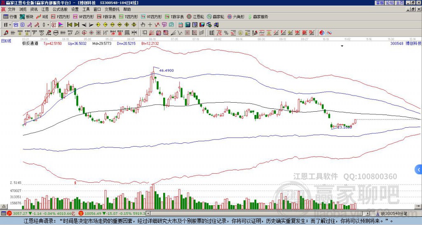Open the 六角形 hexagon tool
Screen dimensions: 422x225
click(x=236, y=16)
